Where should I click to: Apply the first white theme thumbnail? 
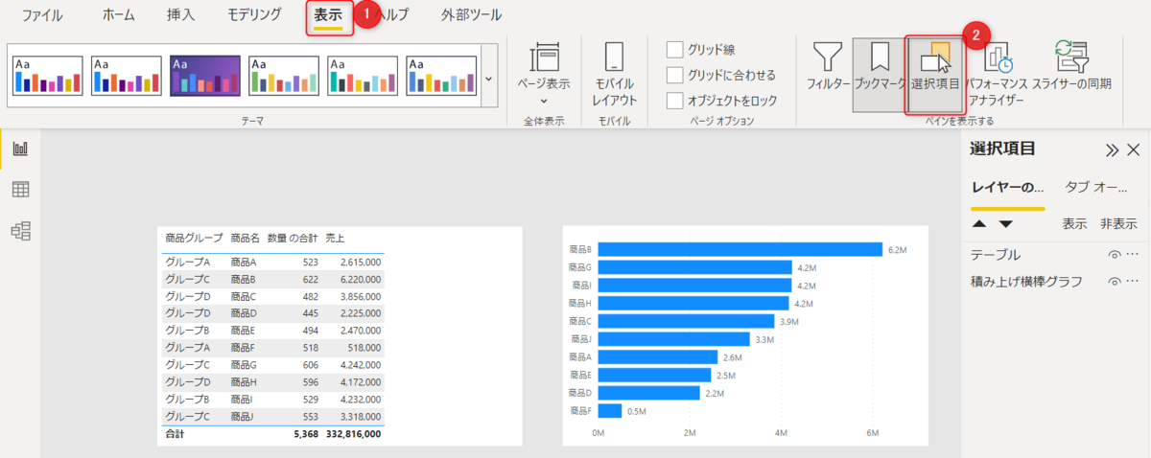(x=48, y=76)
